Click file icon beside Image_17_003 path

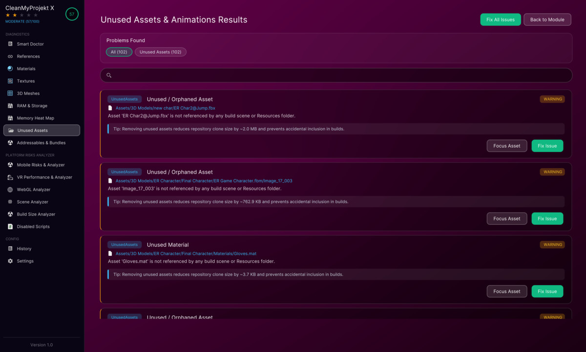click(110, 180)
